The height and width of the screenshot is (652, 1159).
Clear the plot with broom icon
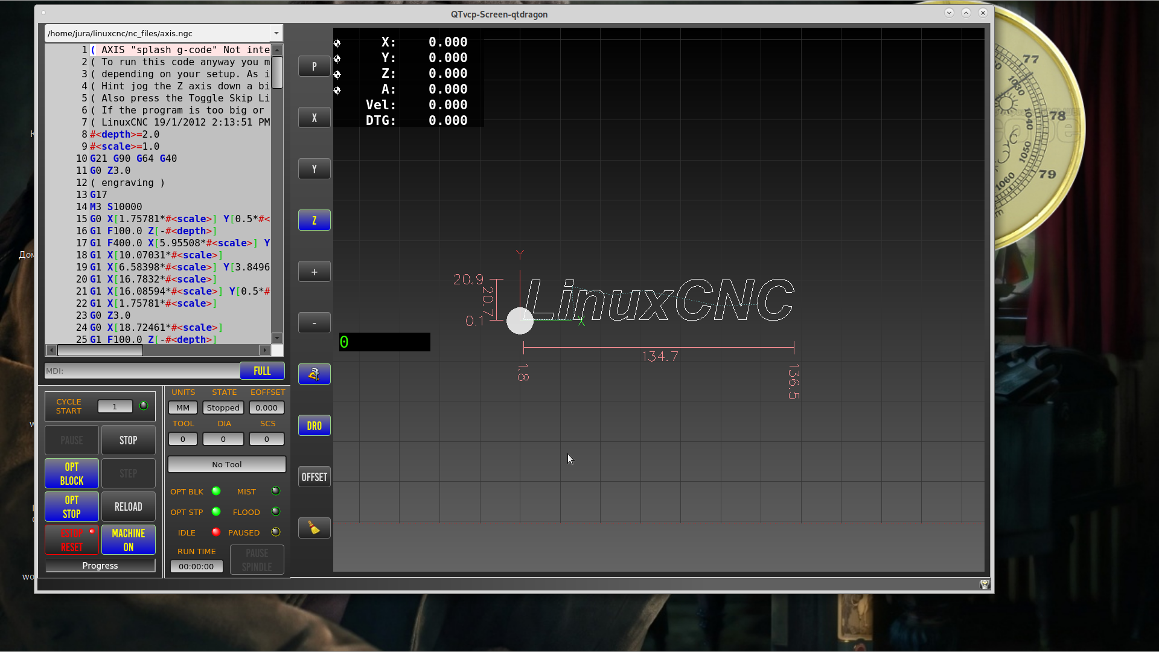314,528
